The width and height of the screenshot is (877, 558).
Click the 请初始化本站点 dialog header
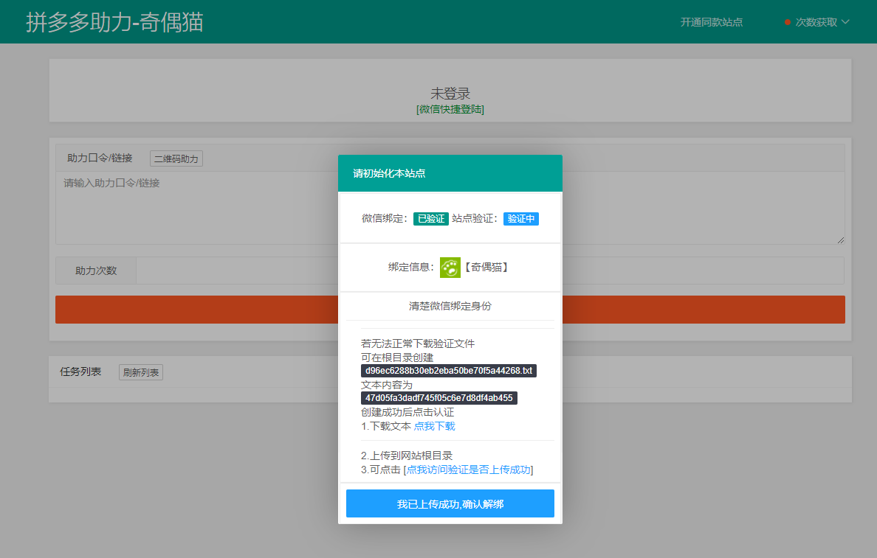coord(450,173)
